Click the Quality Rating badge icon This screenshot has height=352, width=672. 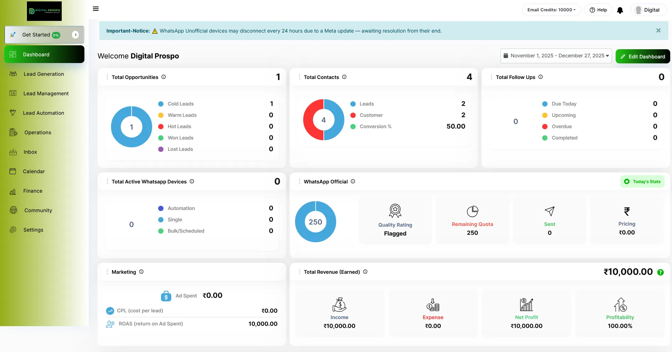coord(395,211)
